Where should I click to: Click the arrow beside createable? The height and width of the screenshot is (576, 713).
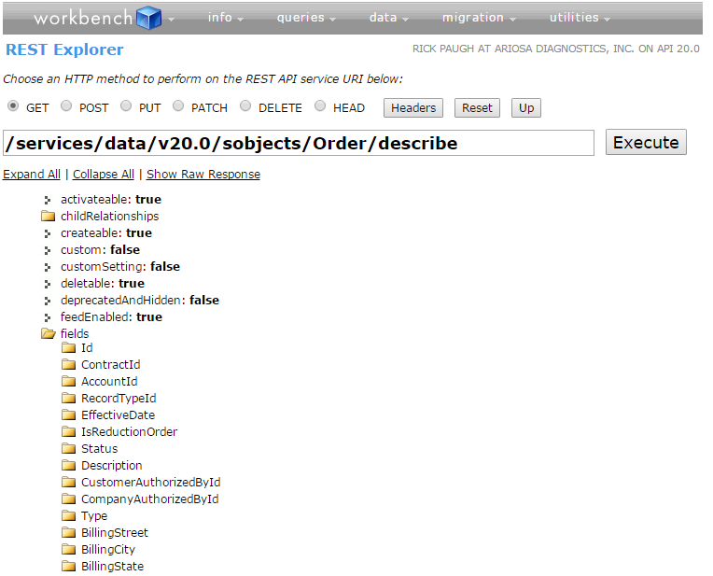click(x=48, y=233)
